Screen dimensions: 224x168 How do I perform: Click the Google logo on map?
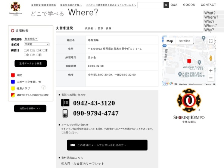(168, 83)
